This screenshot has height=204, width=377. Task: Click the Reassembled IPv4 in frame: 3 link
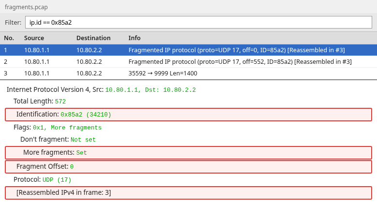[188, 193]
